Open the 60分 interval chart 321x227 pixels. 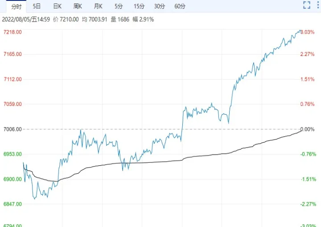pos(180,6)
